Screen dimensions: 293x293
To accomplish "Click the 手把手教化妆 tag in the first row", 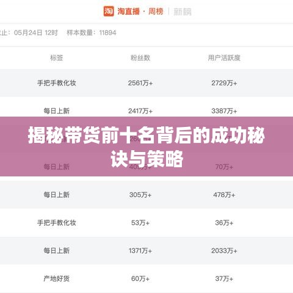I will point(57,83).
